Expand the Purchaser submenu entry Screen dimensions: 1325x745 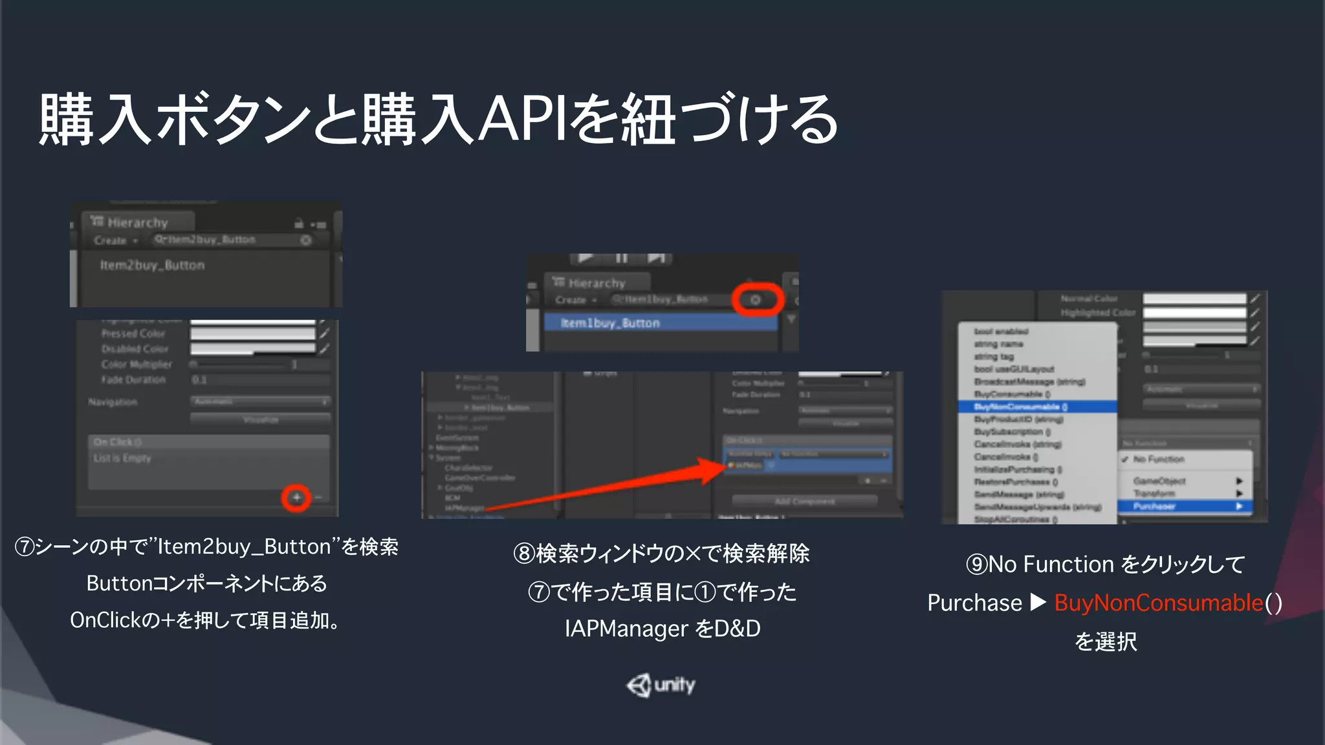pyautogui.click(x=1185, y=506)
